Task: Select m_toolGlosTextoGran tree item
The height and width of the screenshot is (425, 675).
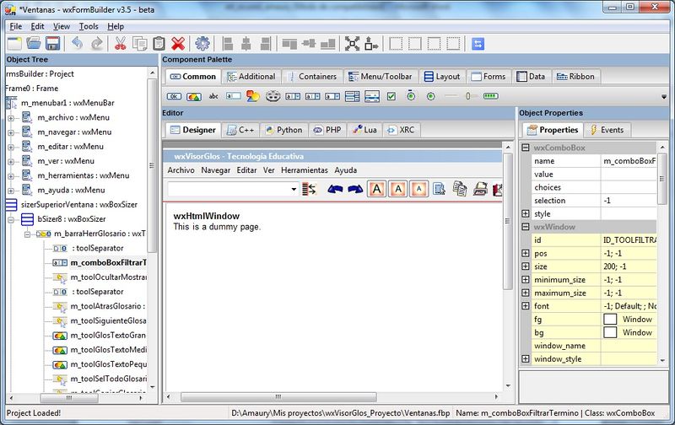Action: (108, 336)
